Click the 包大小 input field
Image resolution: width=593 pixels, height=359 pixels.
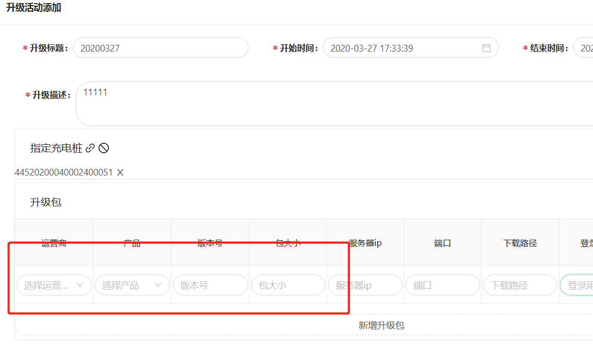click(x=288, y=285)
